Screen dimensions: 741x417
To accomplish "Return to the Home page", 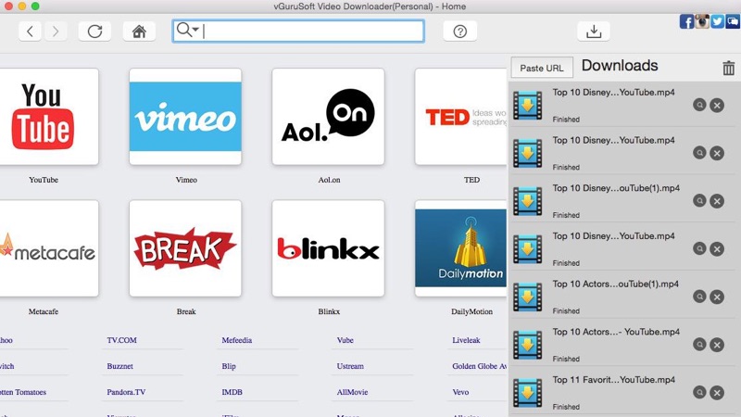I will point(139,32).
